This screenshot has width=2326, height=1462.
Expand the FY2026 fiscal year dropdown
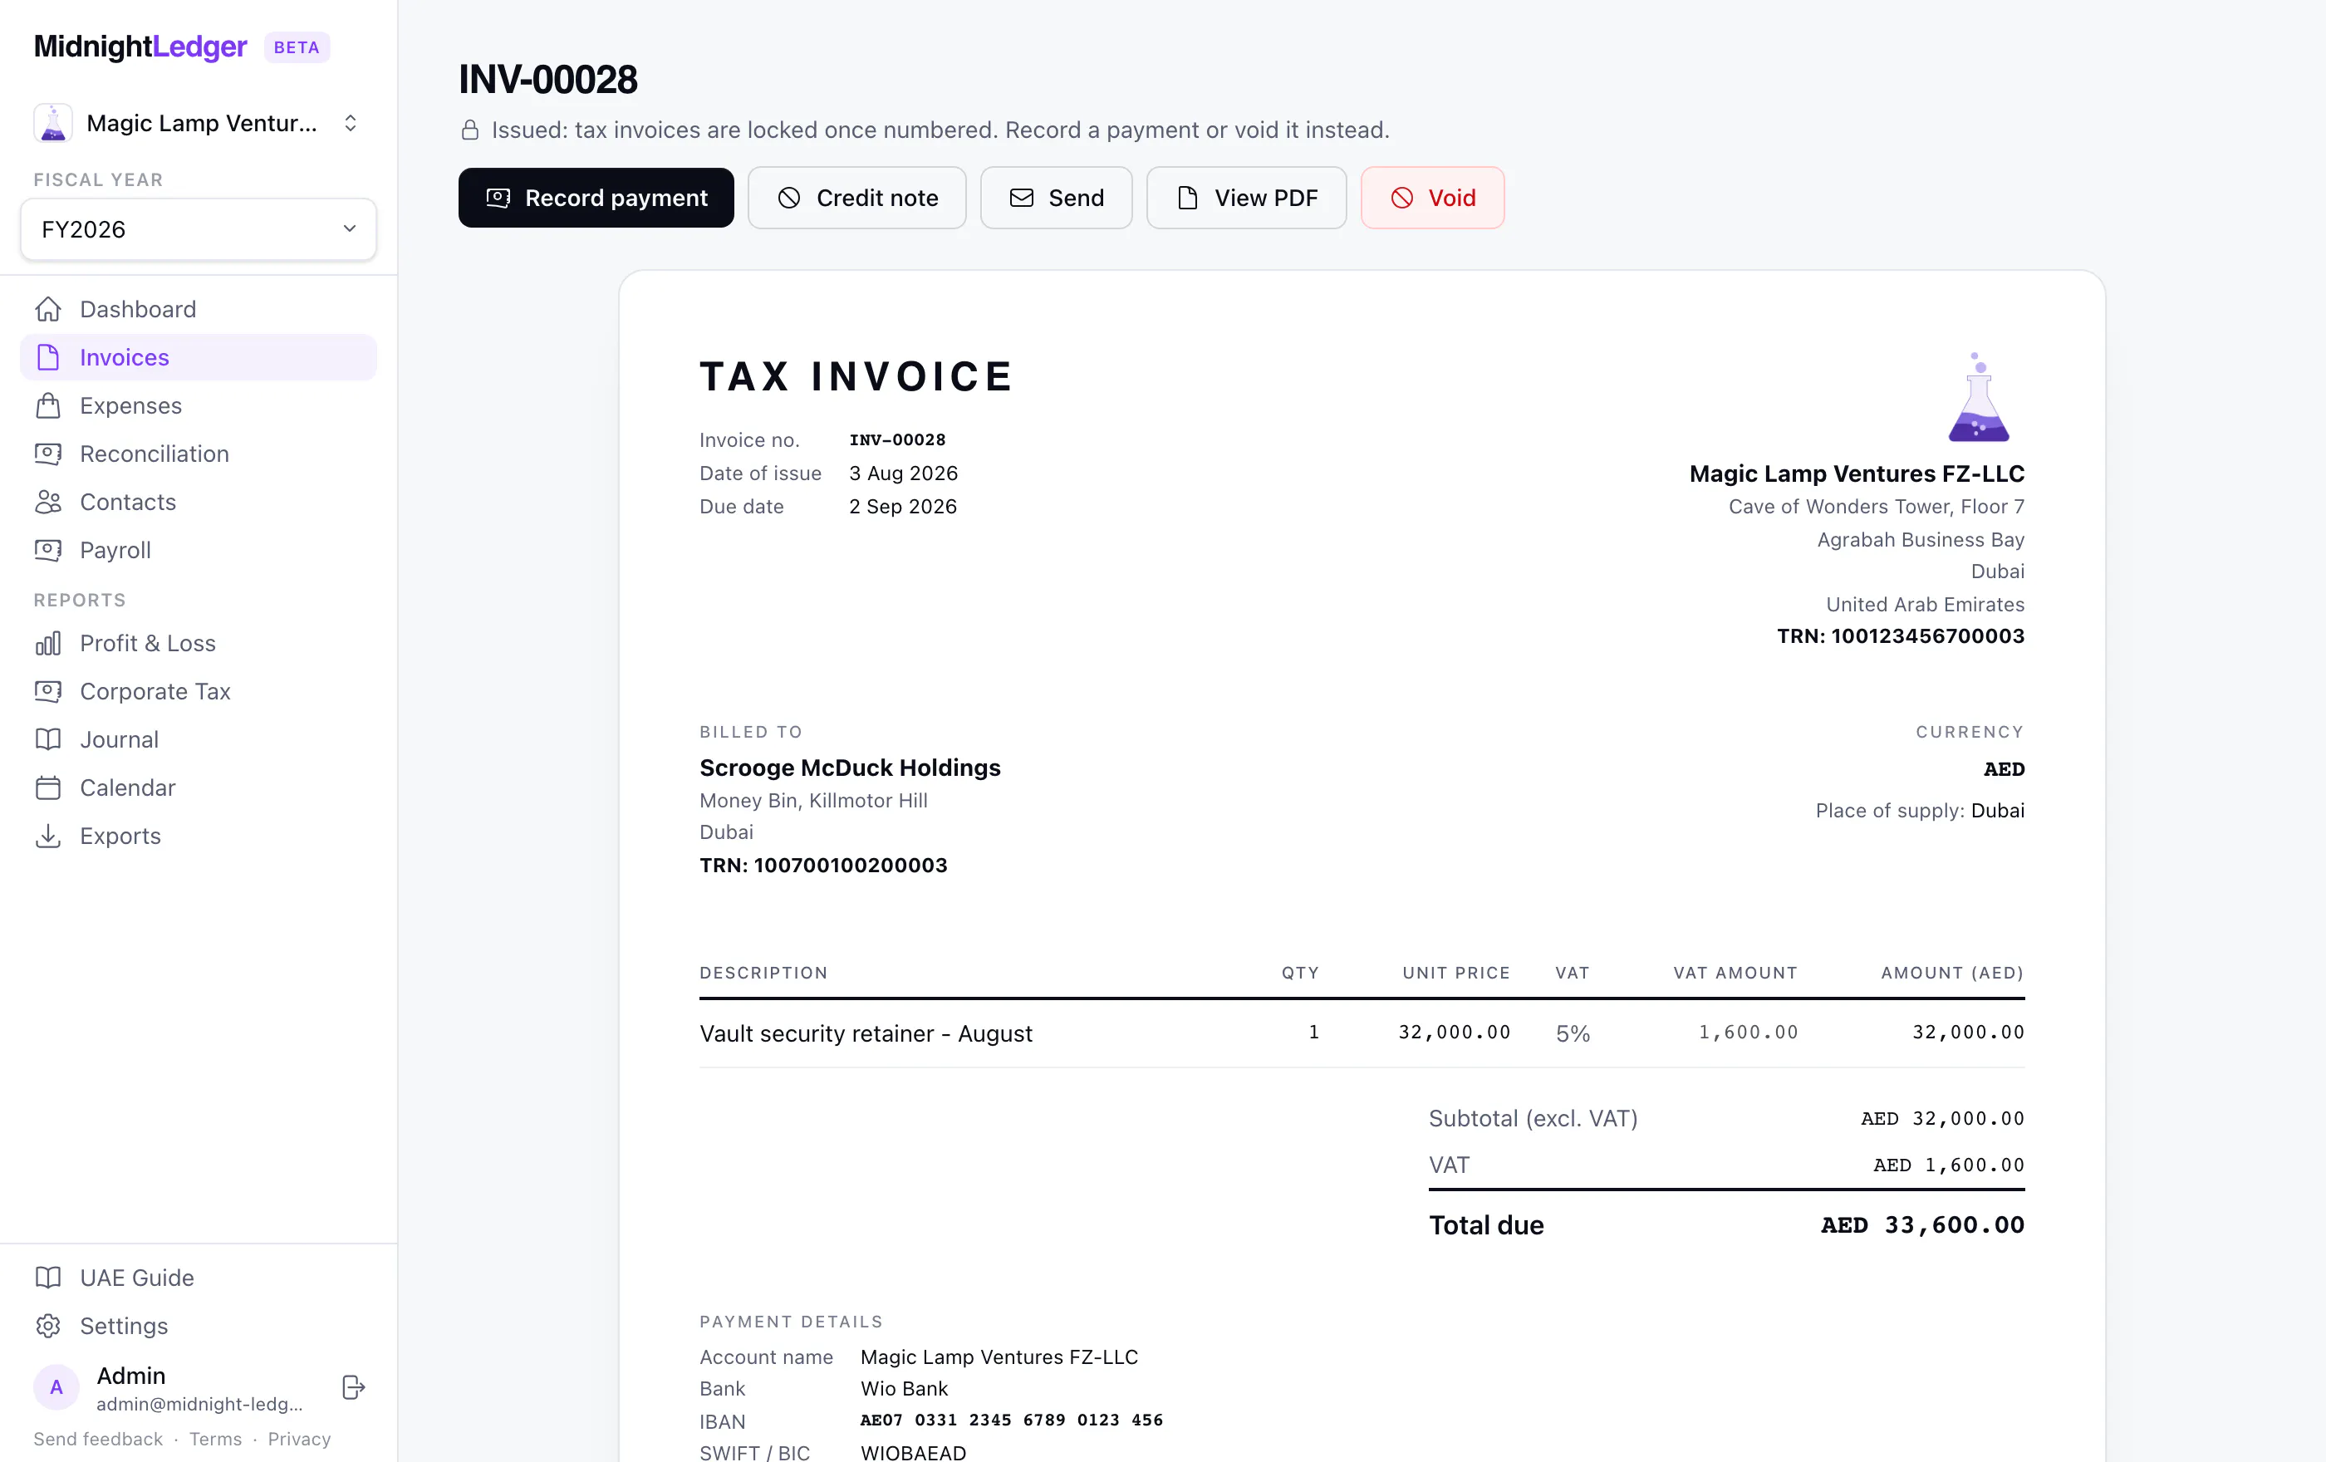point(198,229)
